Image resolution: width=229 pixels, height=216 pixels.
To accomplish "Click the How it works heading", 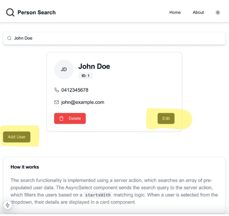I will tap(25, 167).
